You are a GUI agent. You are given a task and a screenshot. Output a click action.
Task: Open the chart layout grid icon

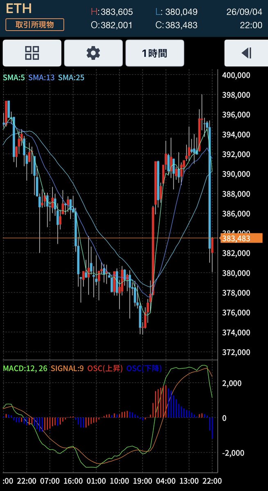tap(32, 53)
